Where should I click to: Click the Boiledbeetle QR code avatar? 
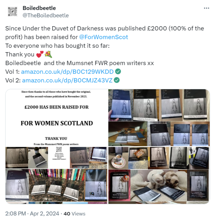pyautogui.click(x=12, y=11)
